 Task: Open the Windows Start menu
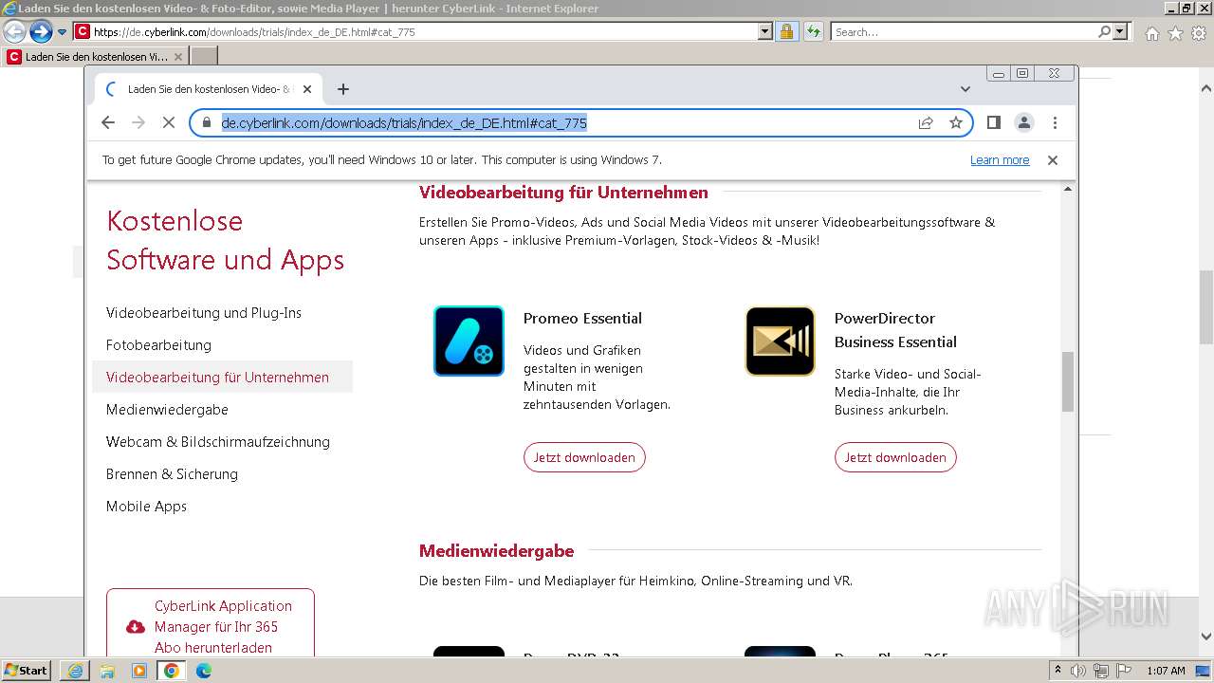(x=27, y=671)
